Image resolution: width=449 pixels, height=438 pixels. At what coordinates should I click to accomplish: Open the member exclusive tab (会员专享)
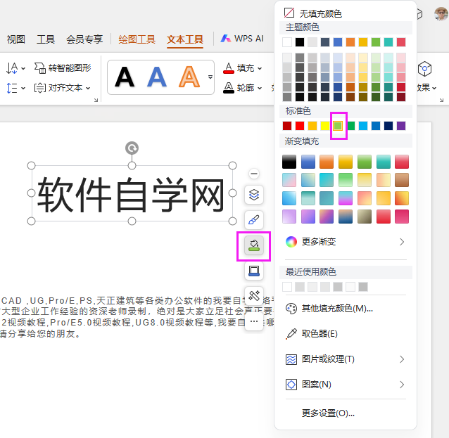click(84, 39)
